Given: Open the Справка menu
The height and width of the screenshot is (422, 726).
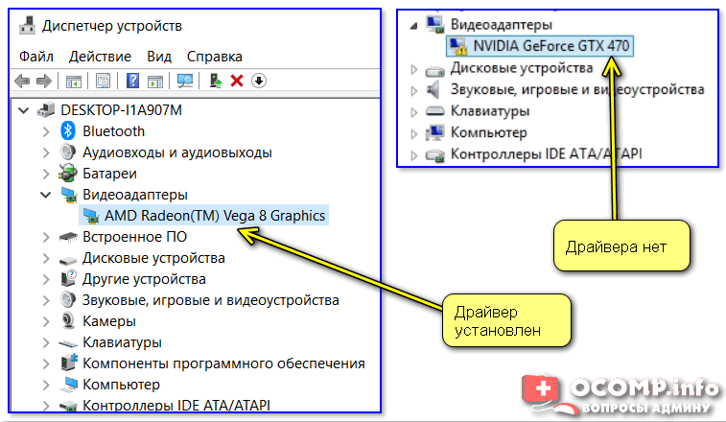Looking at the screenshot, I should 215,57.
